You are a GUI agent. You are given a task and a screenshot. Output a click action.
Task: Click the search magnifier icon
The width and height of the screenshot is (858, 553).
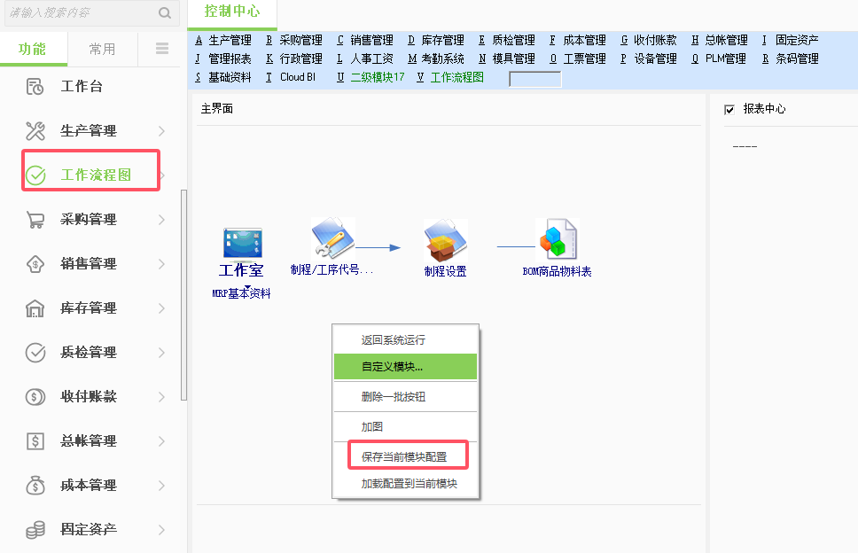[x=164, y=13]
